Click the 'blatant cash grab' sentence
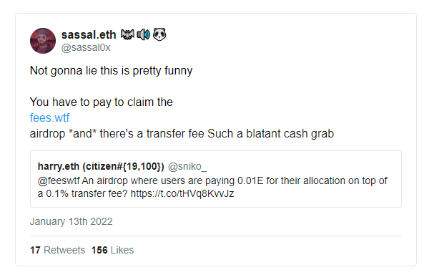The height and width of the screenshot is (275, 429). [x=270, y=134]
